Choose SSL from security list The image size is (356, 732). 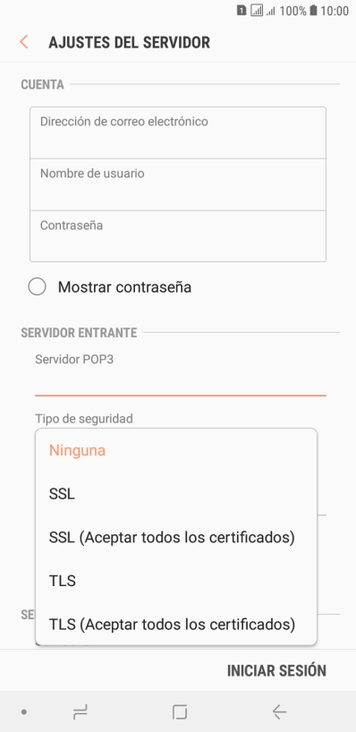(176, 494)
